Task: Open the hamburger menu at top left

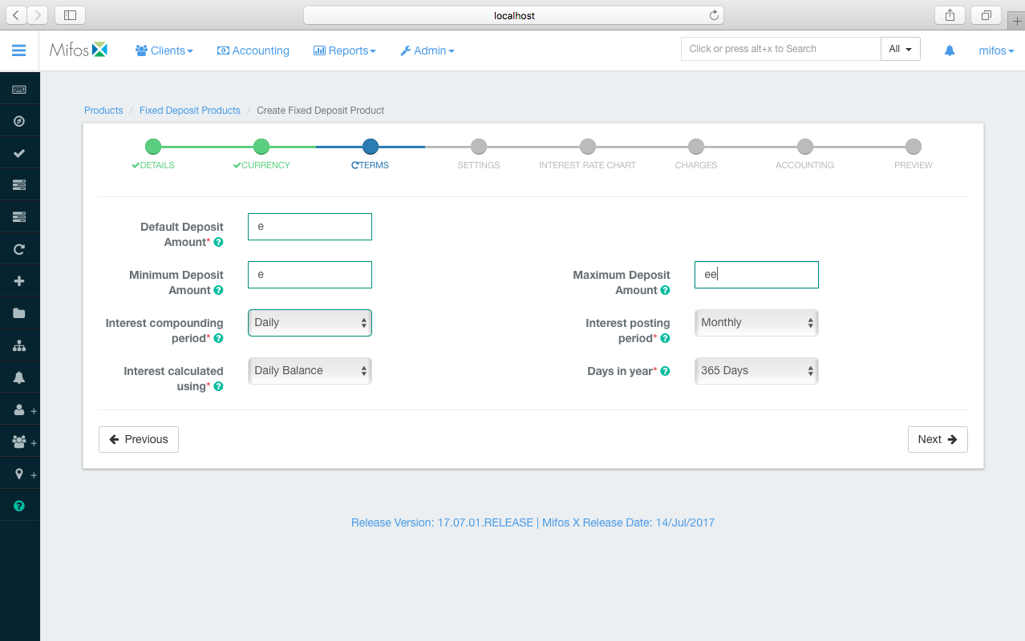Action: [19, 50]
